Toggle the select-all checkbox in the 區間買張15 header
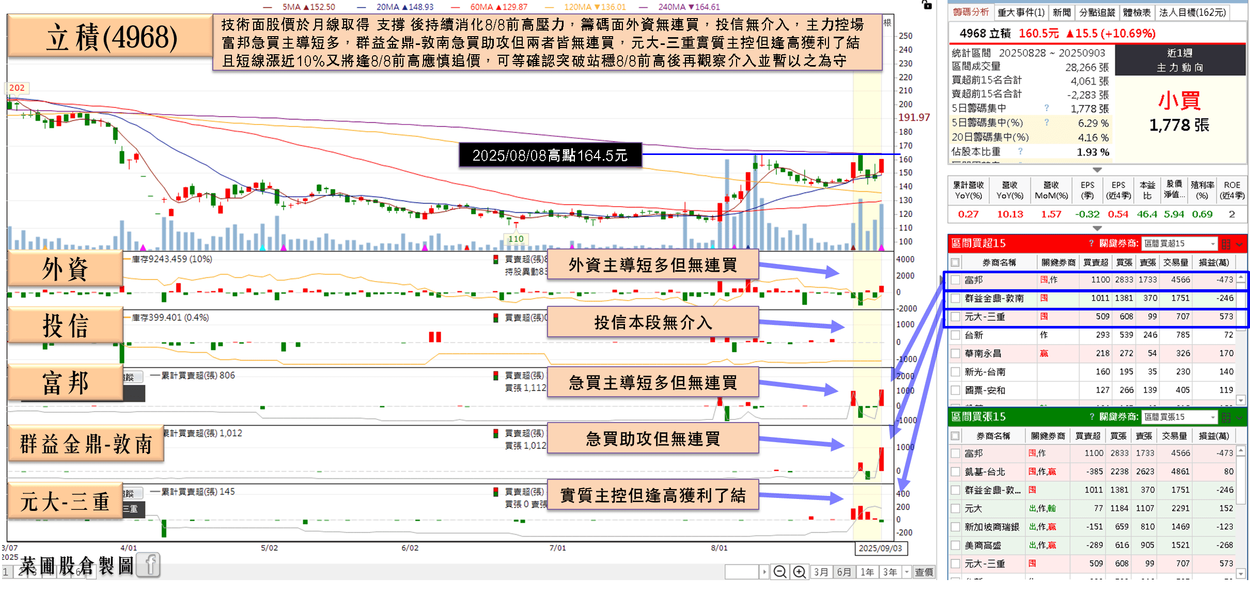The height and width of the screenshot is (593, 1250). (956, 436)
